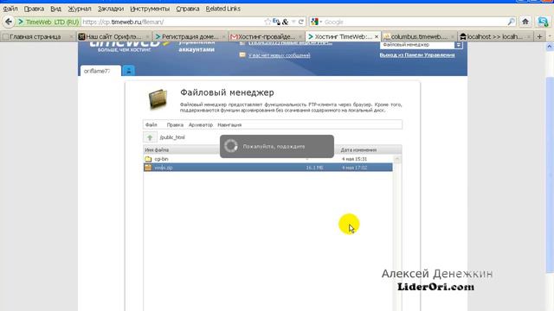Click the 4 мая 15:31 date cell
Image resolution: width=554 pixels, height=311 pixels.
coord(354,159)
